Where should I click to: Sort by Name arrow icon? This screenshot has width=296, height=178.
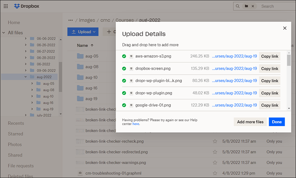click(x=92, y=45)
